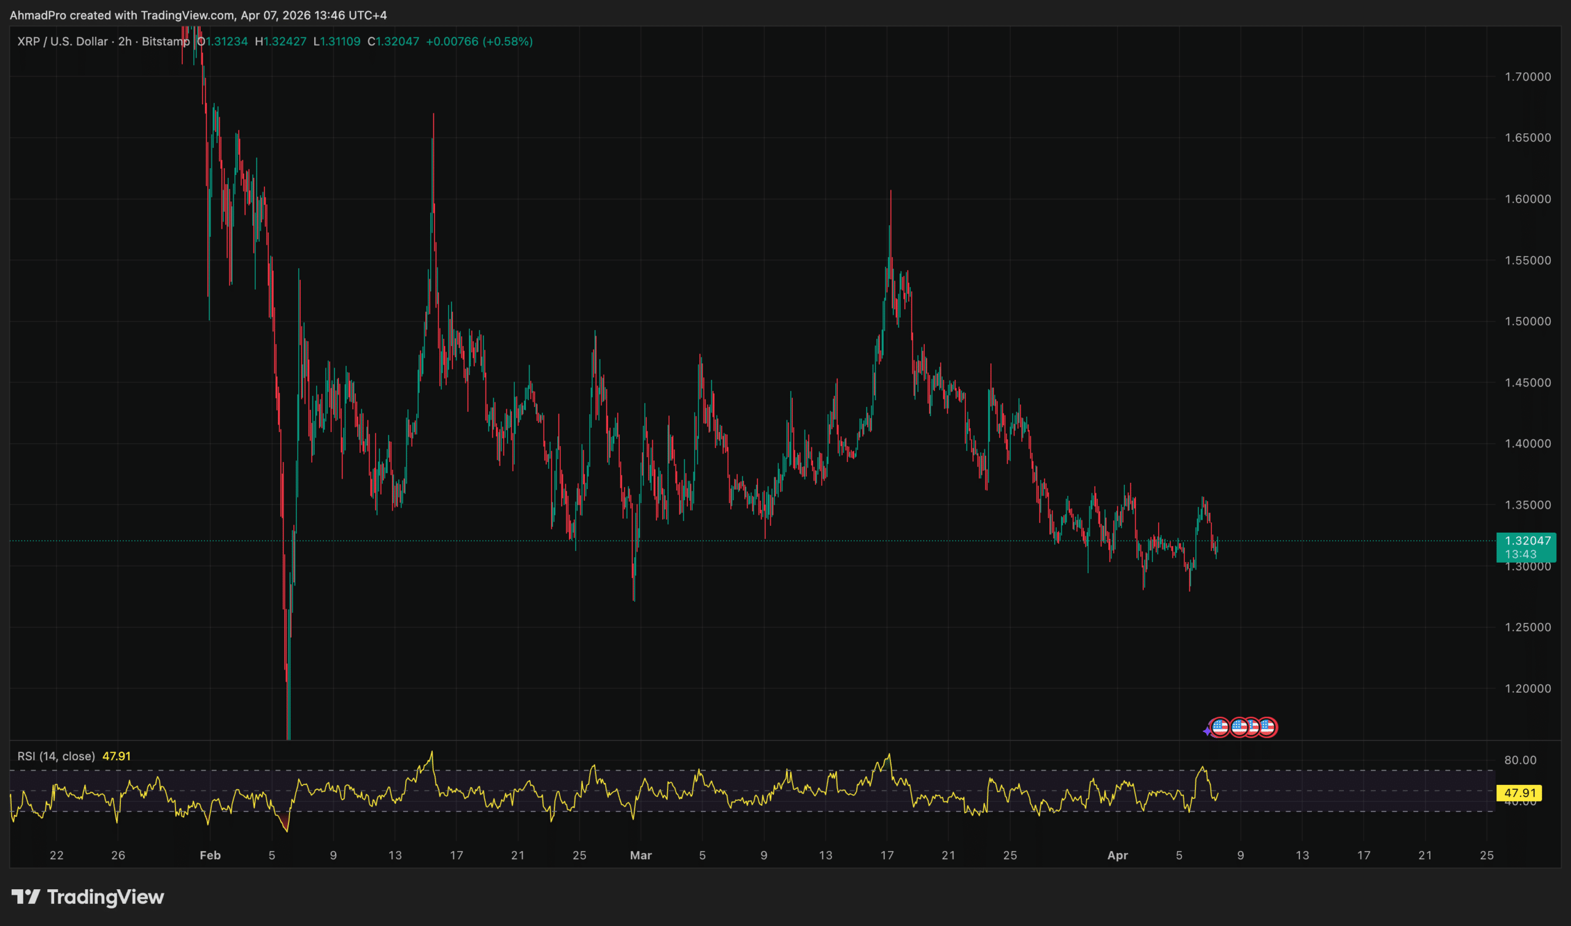Open the rightmost US flag event marker

pyautogui.click(x=1268, y=728)
